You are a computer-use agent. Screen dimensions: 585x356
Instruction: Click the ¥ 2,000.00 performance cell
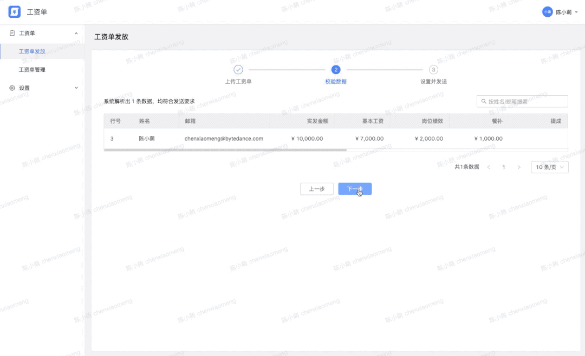(x=429, y=139)
